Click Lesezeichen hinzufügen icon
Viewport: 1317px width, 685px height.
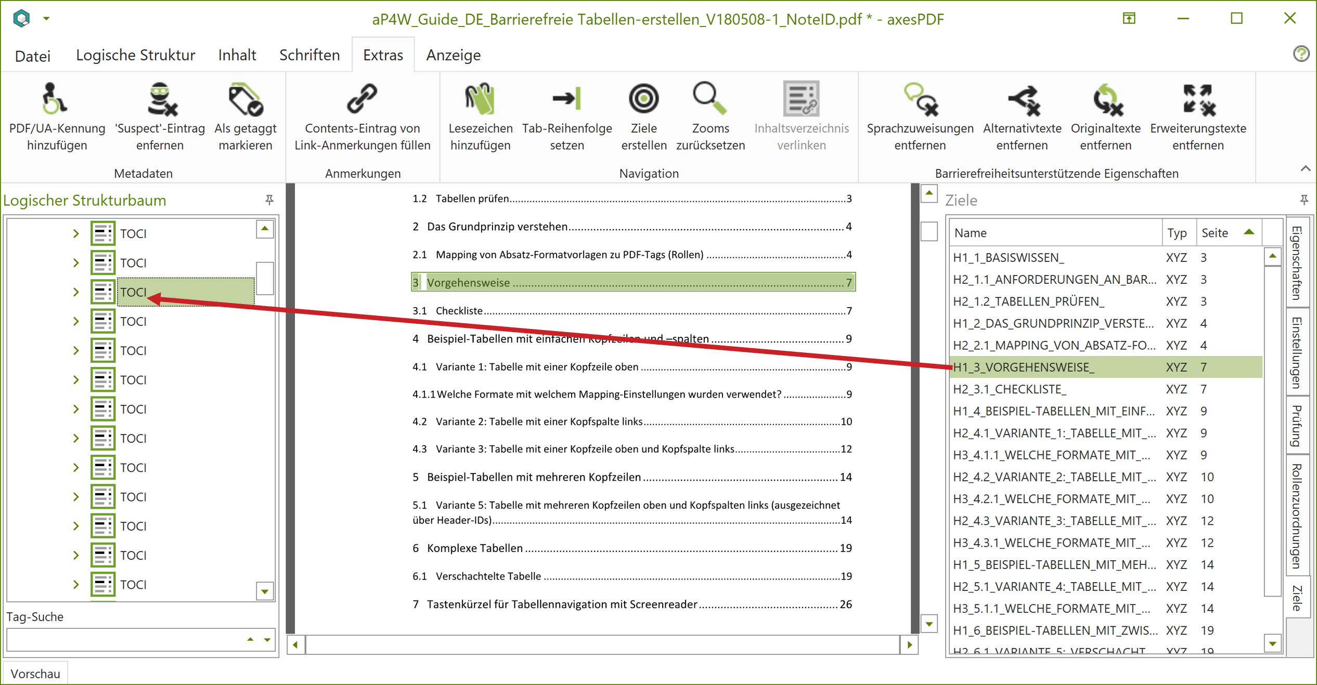pos(479,99)
